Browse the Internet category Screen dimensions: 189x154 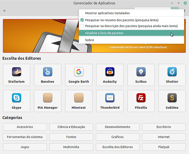pos(164,137)
